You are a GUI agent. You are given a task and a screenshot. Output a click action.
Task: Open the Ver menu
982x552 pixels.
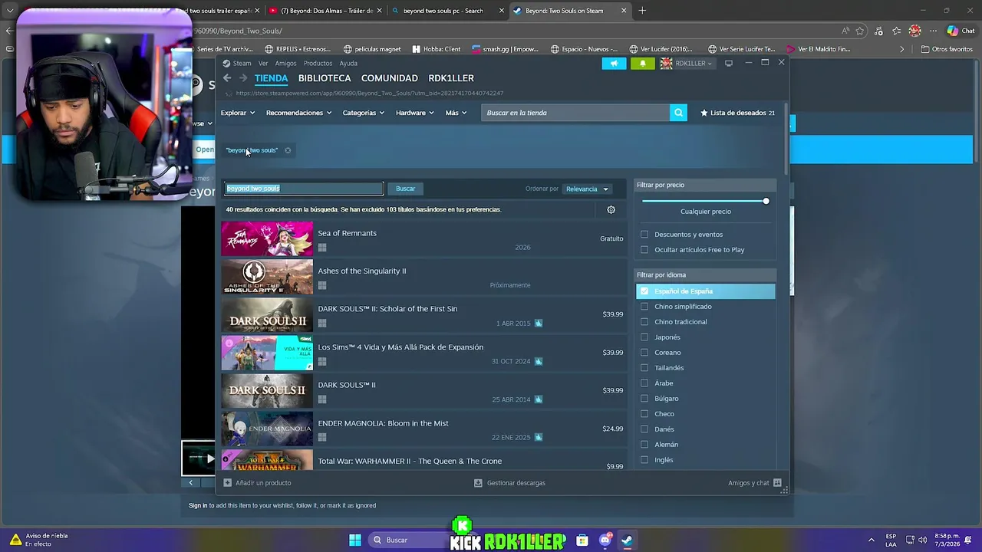click(263, 64)
